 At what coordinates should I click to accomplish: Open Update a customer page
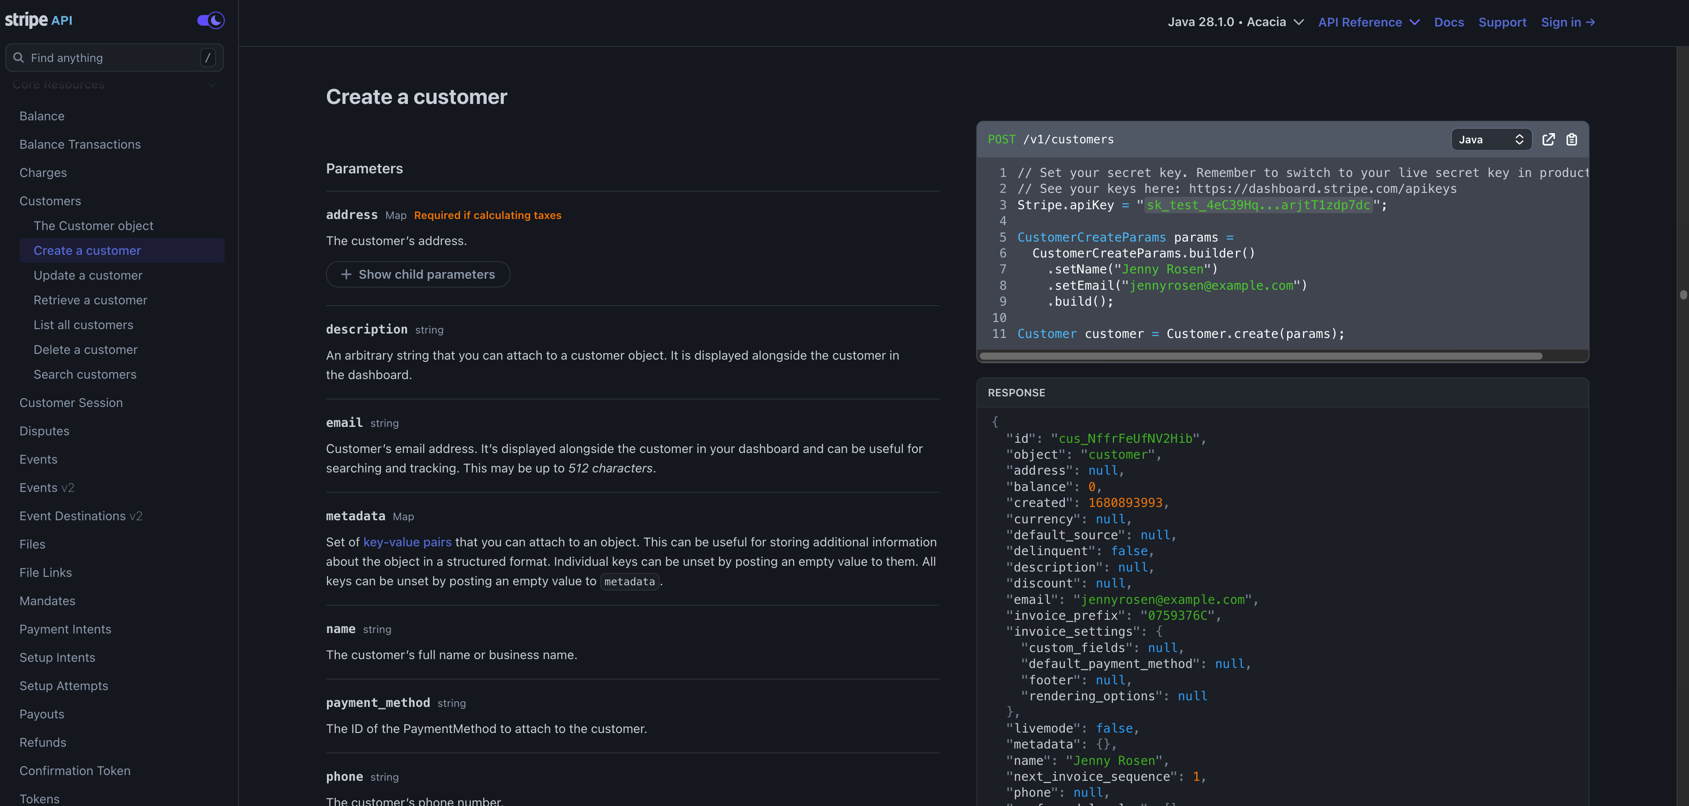pos(88,275)
